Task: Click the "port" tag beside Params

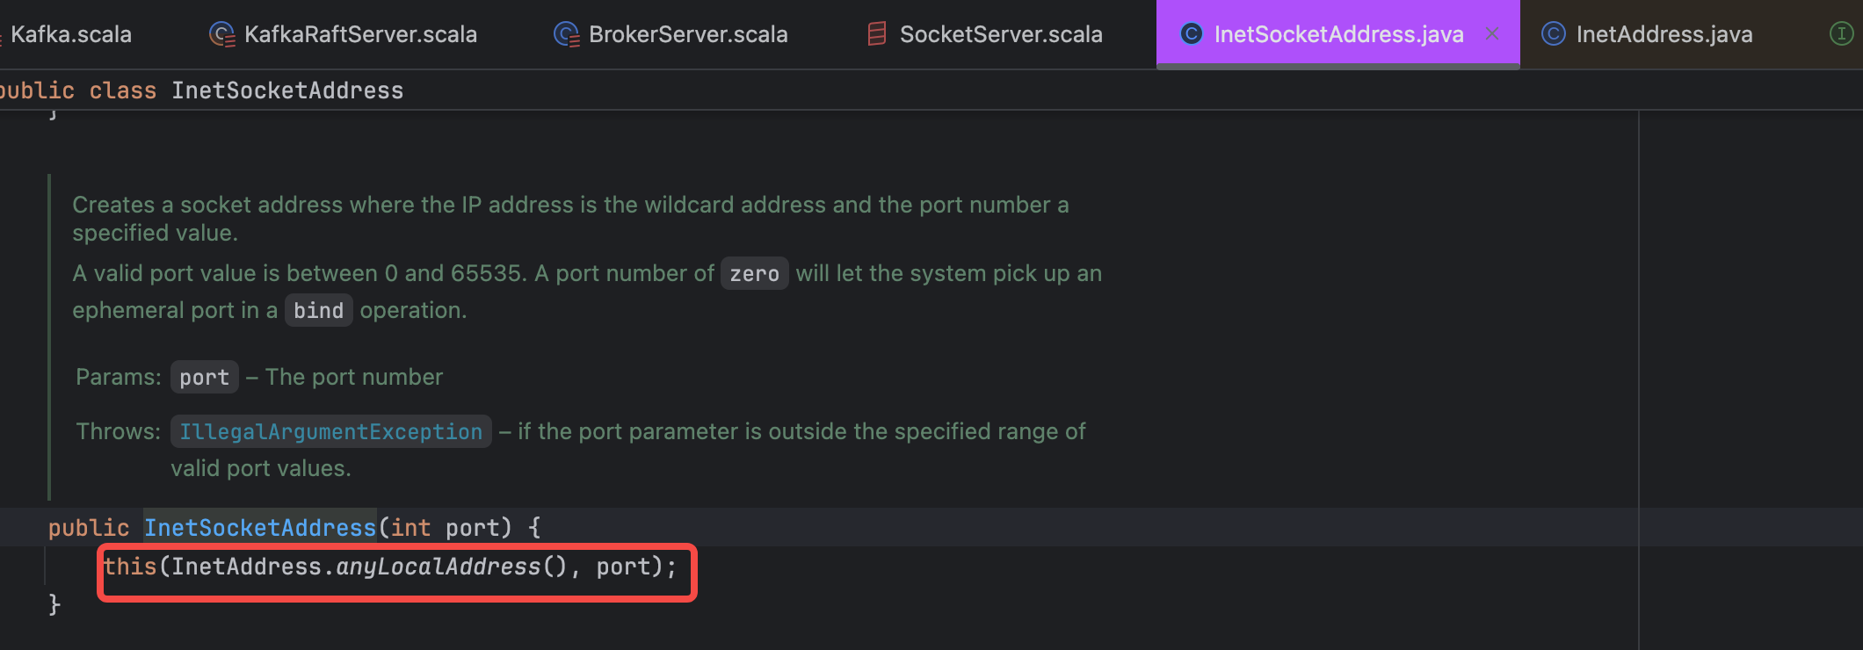Action: tap(204, 378)
